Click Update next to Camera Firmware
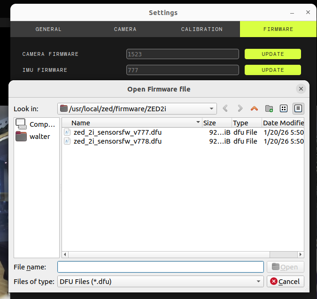Screen dimensions: 317x299 point(272,54)
